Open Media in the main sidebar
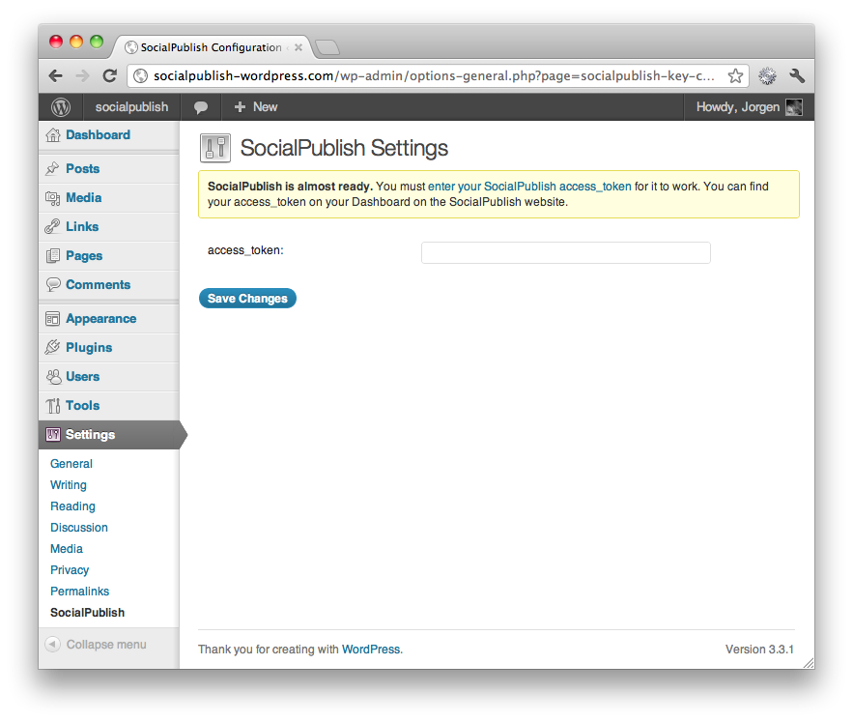This screenshot has width=853, height=722. click(x=84, y=197)
